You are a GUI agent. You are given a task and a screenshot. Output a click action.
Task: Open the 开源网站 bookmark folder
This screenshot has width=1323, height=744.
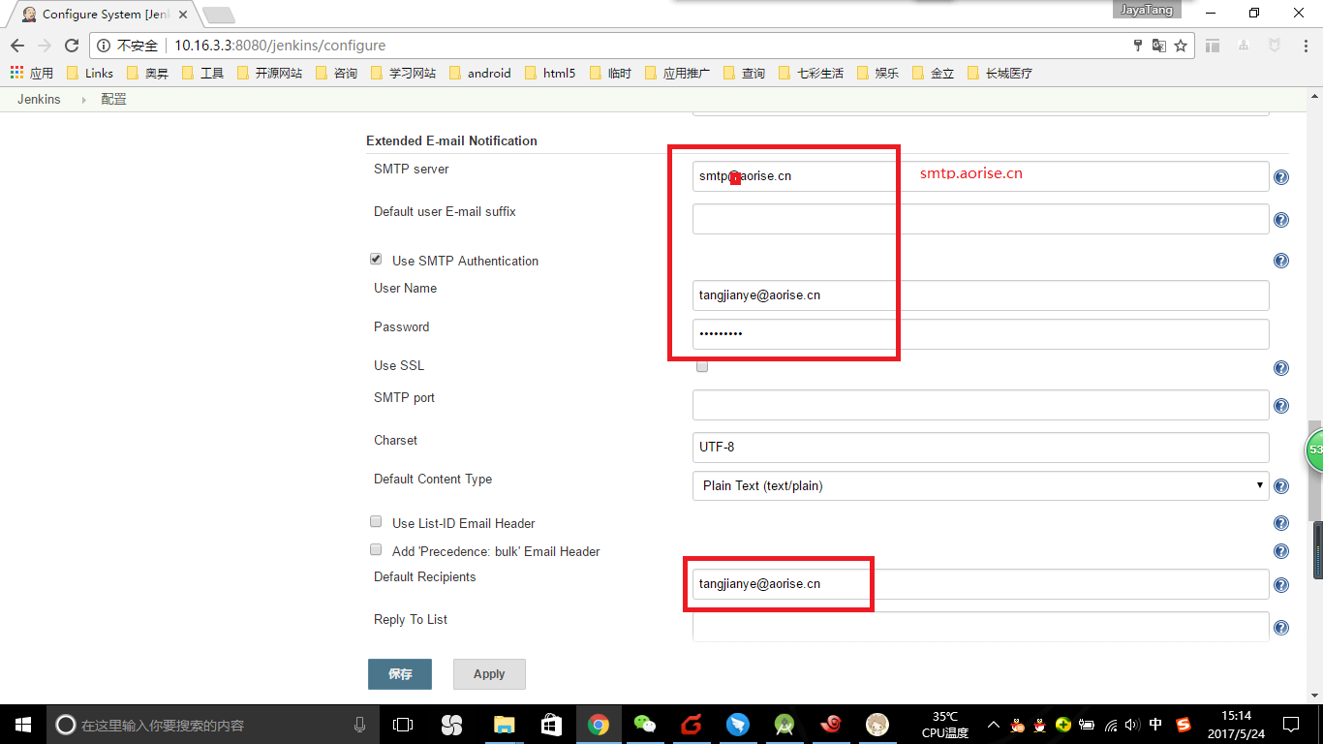coord(269,73)
